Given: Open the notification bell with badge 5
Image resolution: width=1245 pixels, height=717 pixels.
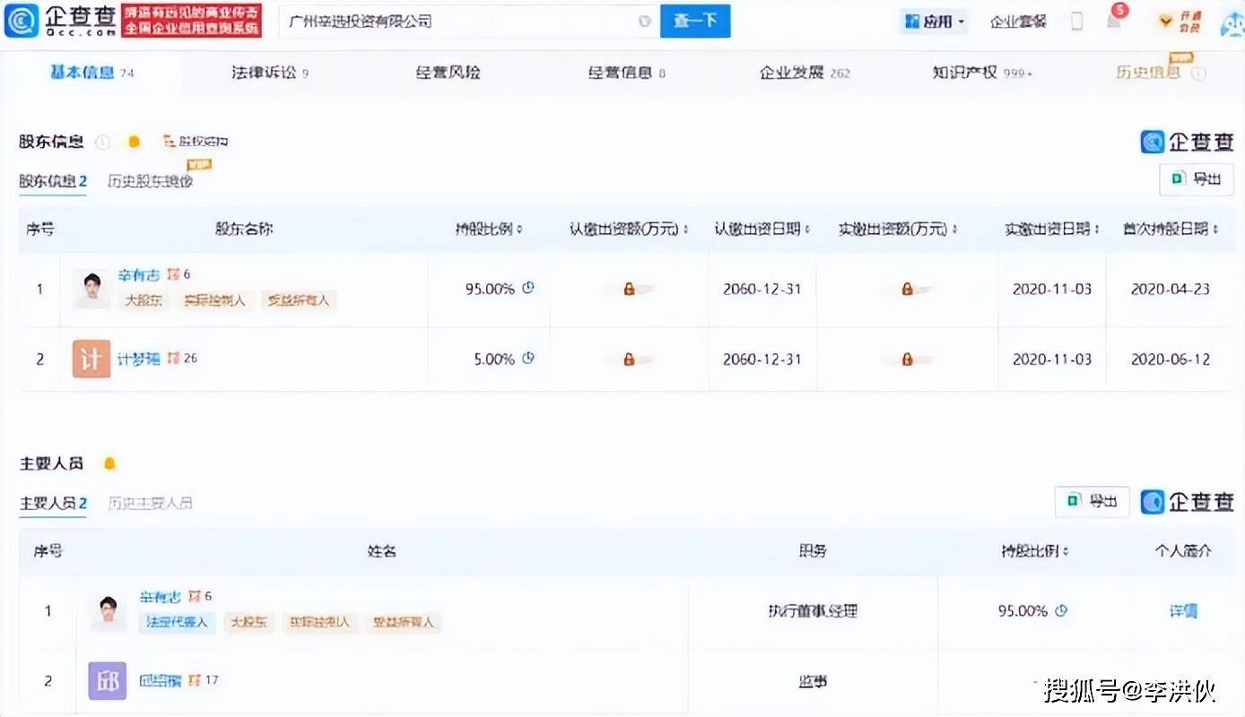Looking at the screenshot, I should (x=1114, y=21).
